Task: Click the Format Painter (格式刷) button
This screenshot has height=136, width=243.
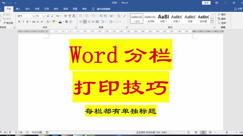Action: point(8,23)
